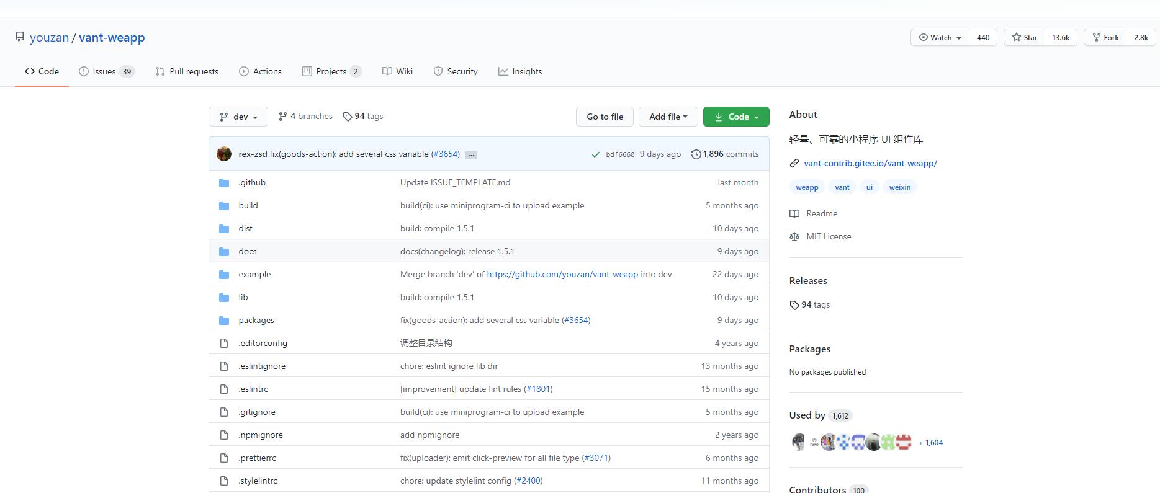Open the dev branch dropdown

(238, 117)
